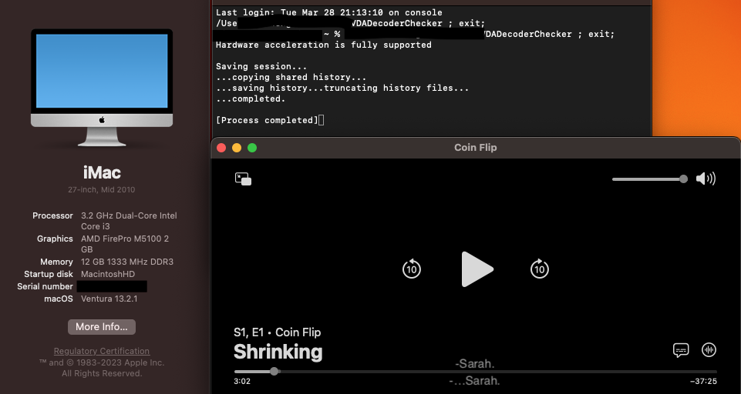Open the audio options waveform icon

click(x=709, y=349)
